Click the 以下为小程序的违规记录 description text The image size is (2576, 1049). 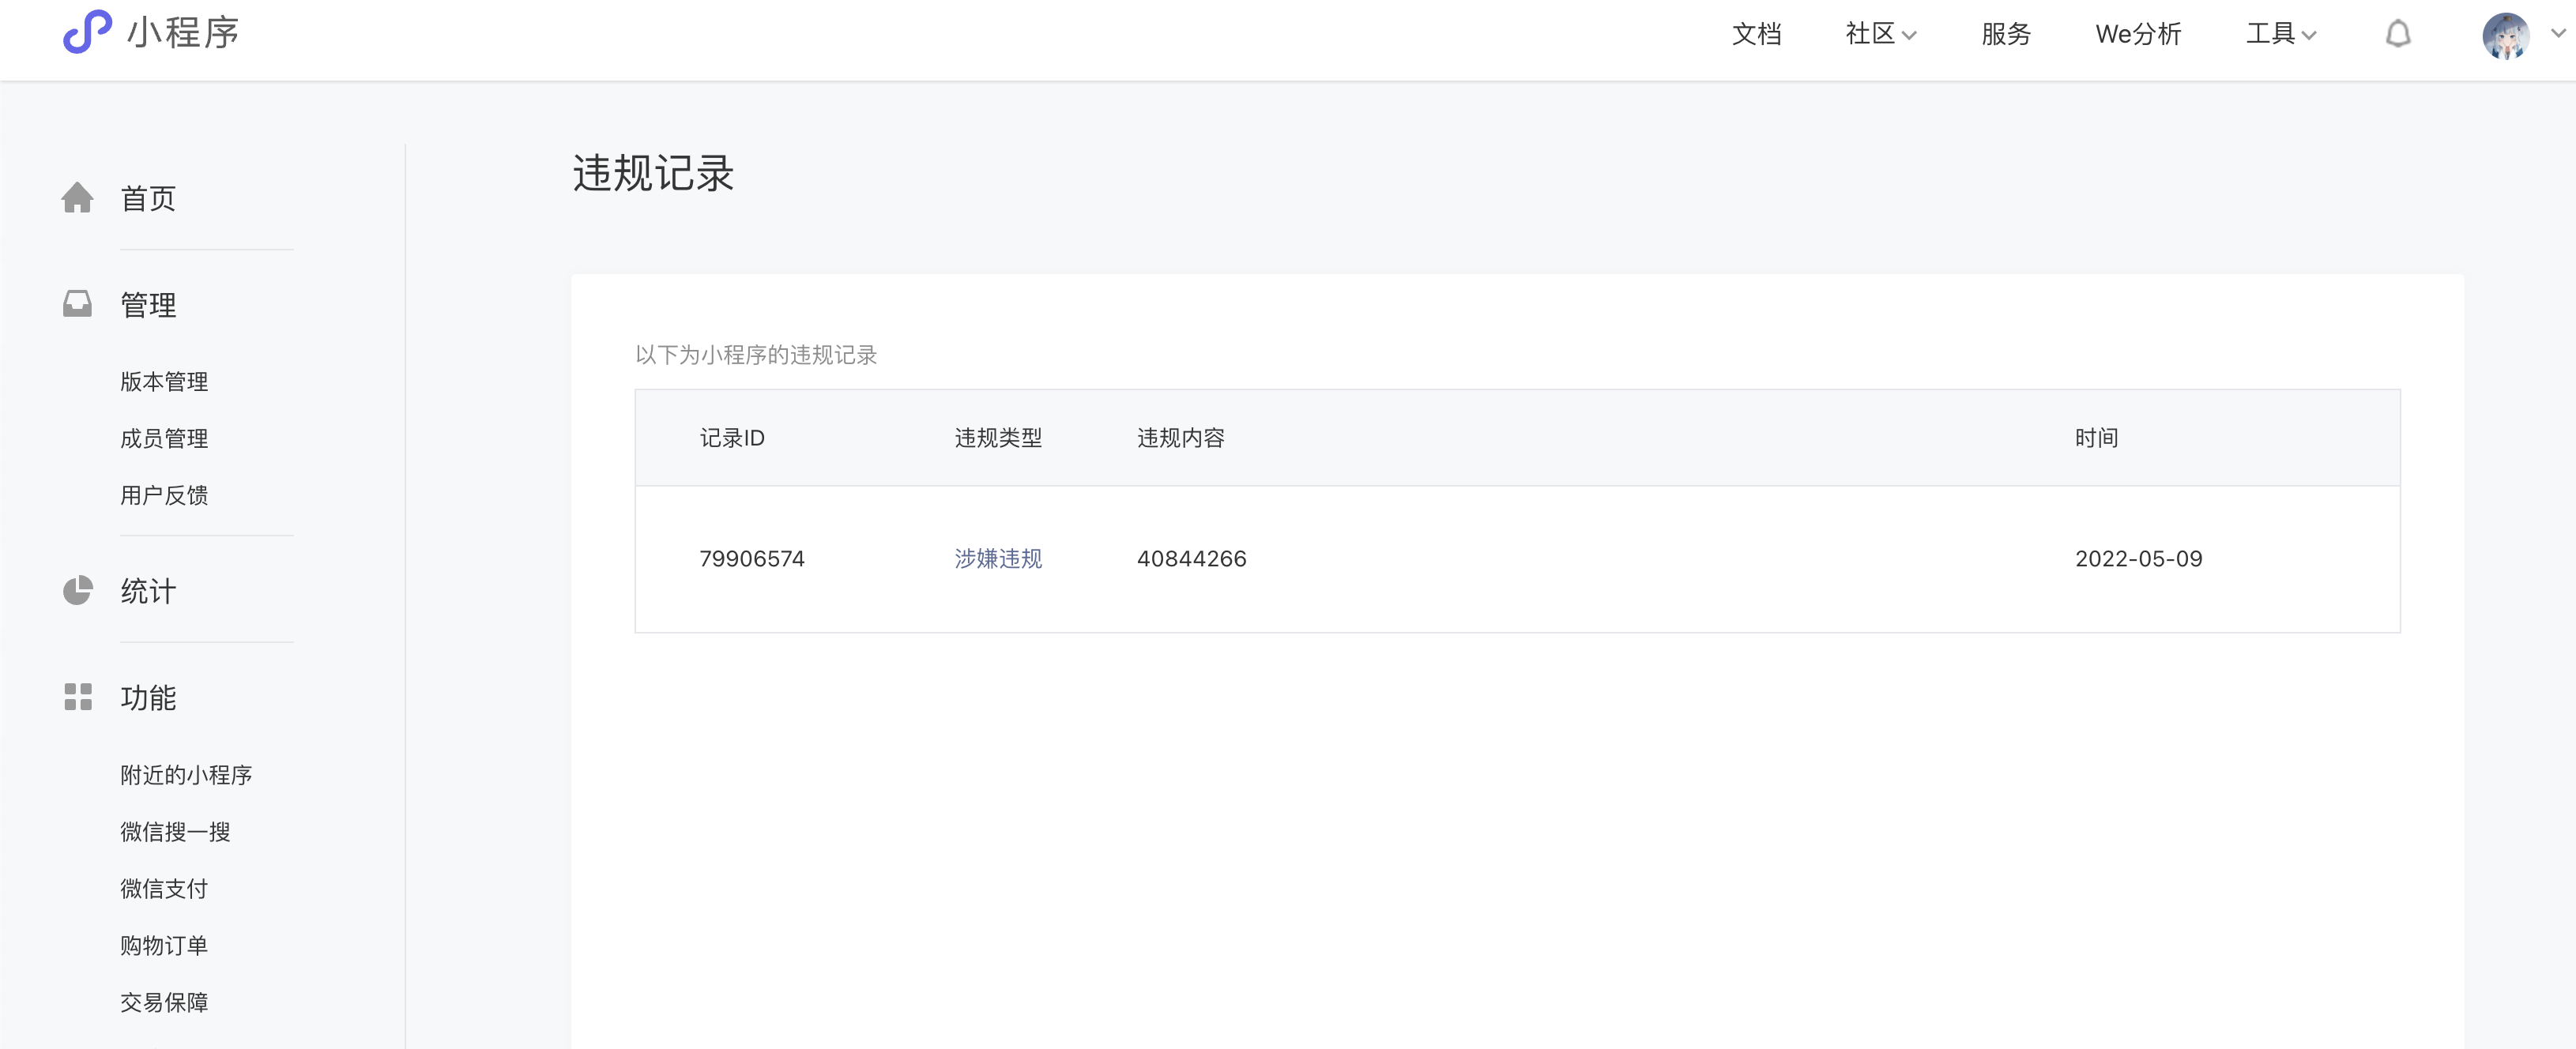tap(756, 355)
